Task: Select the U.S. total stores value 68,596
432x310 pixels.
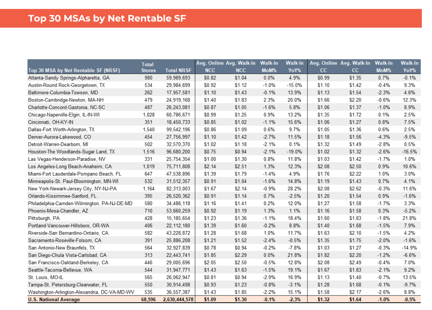Action: (148, 299)
